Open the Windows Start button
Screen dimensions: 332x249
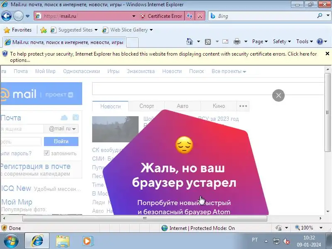tap(11, 241)
